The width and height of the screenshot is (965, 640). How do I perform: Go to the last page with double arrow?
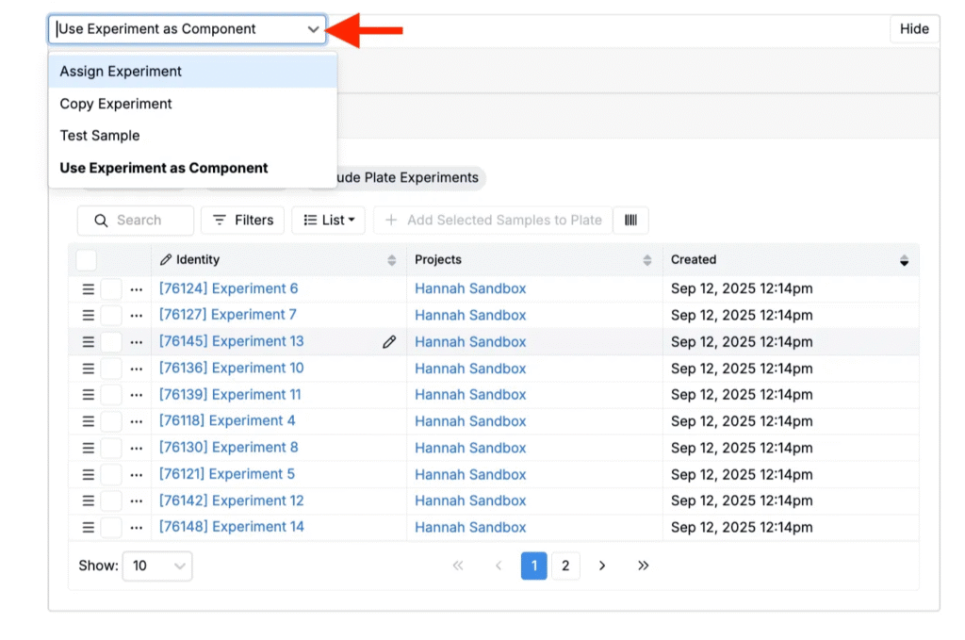(644, 566)
